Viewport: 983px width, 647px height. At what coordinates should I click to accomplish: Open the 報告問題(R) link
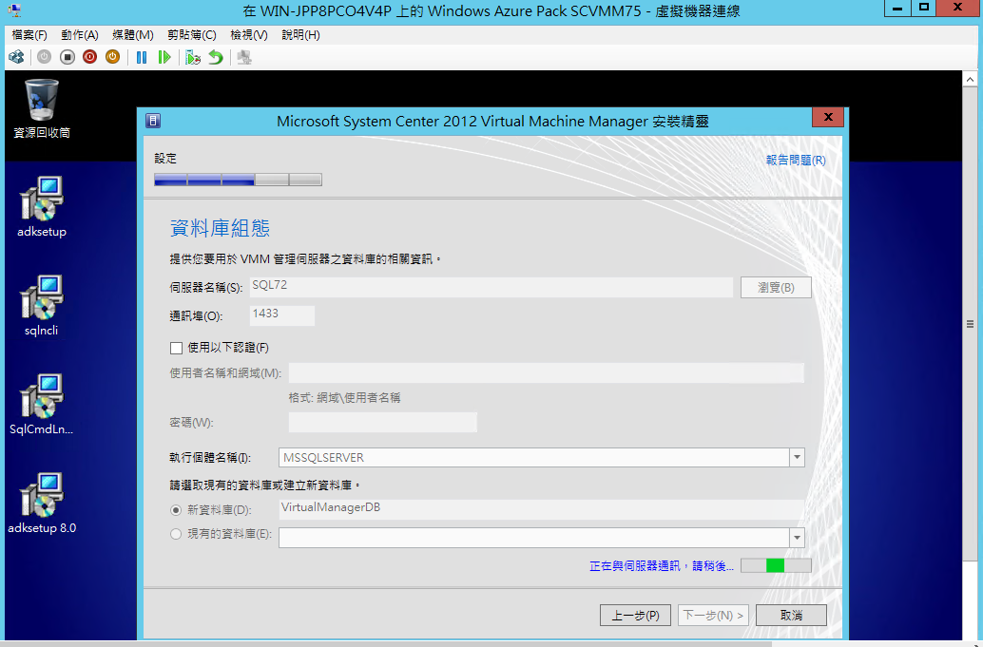pyautogui.click(x=796, y=161)
